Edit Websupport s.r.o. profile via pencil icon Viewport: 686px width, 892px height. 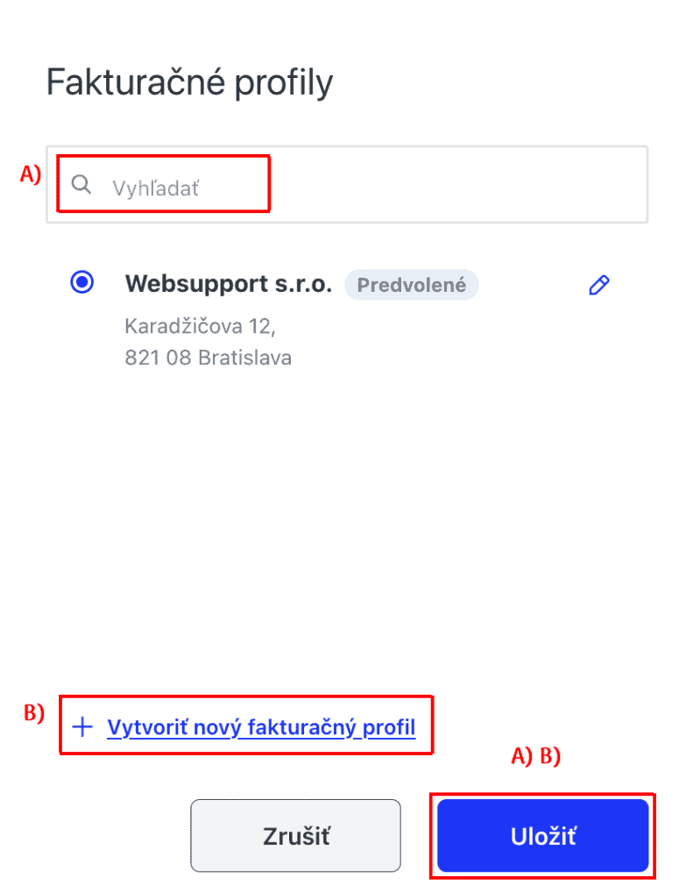pyautogui.click(x=599, y=285)
